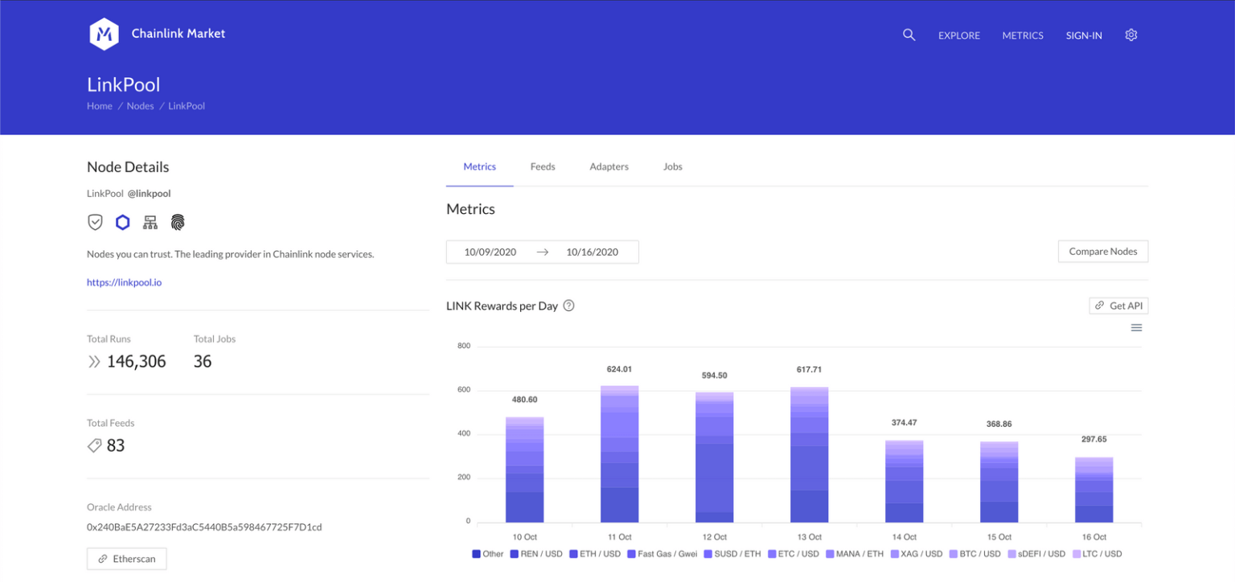The width and height of the screenshot is (1235, 582).
Task: Click the blue hexagon badge icon
Action: [122, 222]
